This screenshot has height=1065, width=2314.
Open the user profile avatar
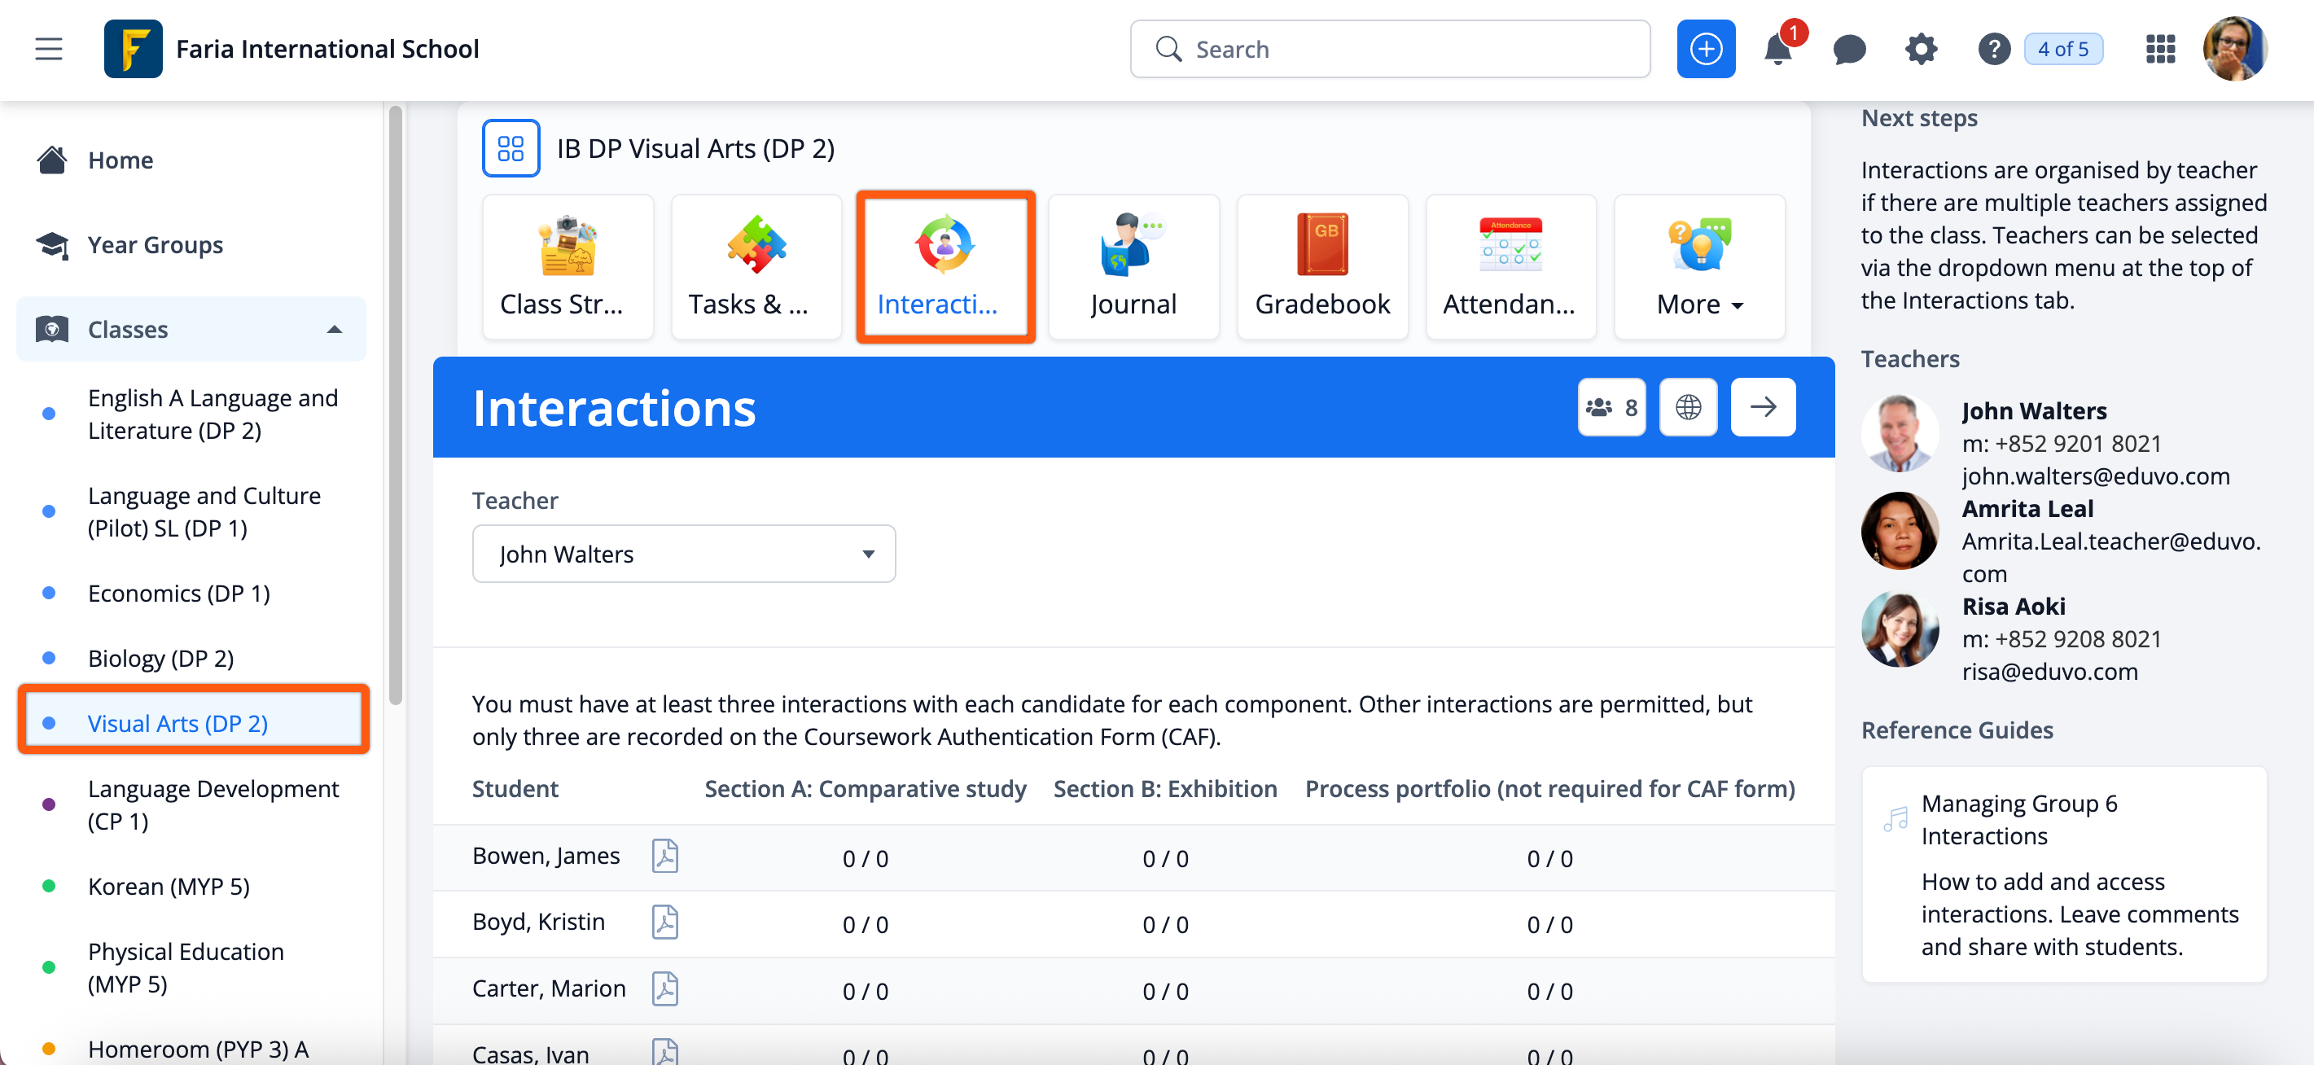click(2235, 49)
